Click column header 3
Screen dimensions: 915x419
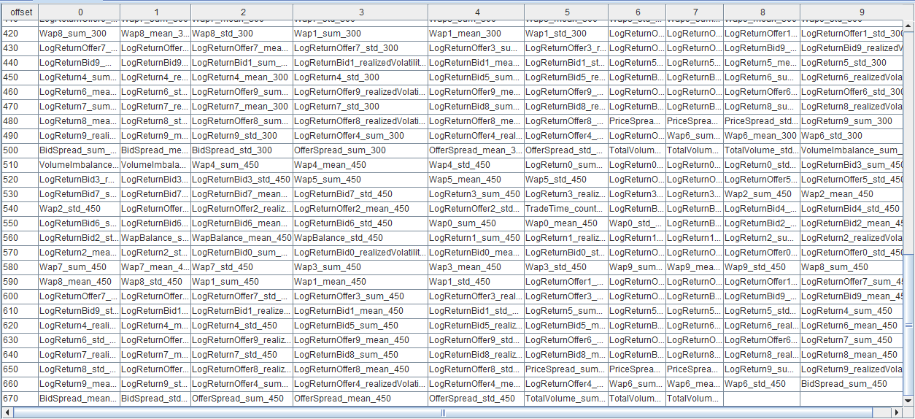(360, 12)
